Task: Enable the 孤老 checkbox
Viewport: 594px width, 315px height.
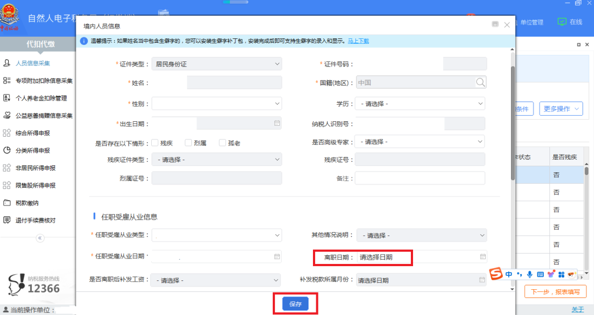Action: click(222, 143)
